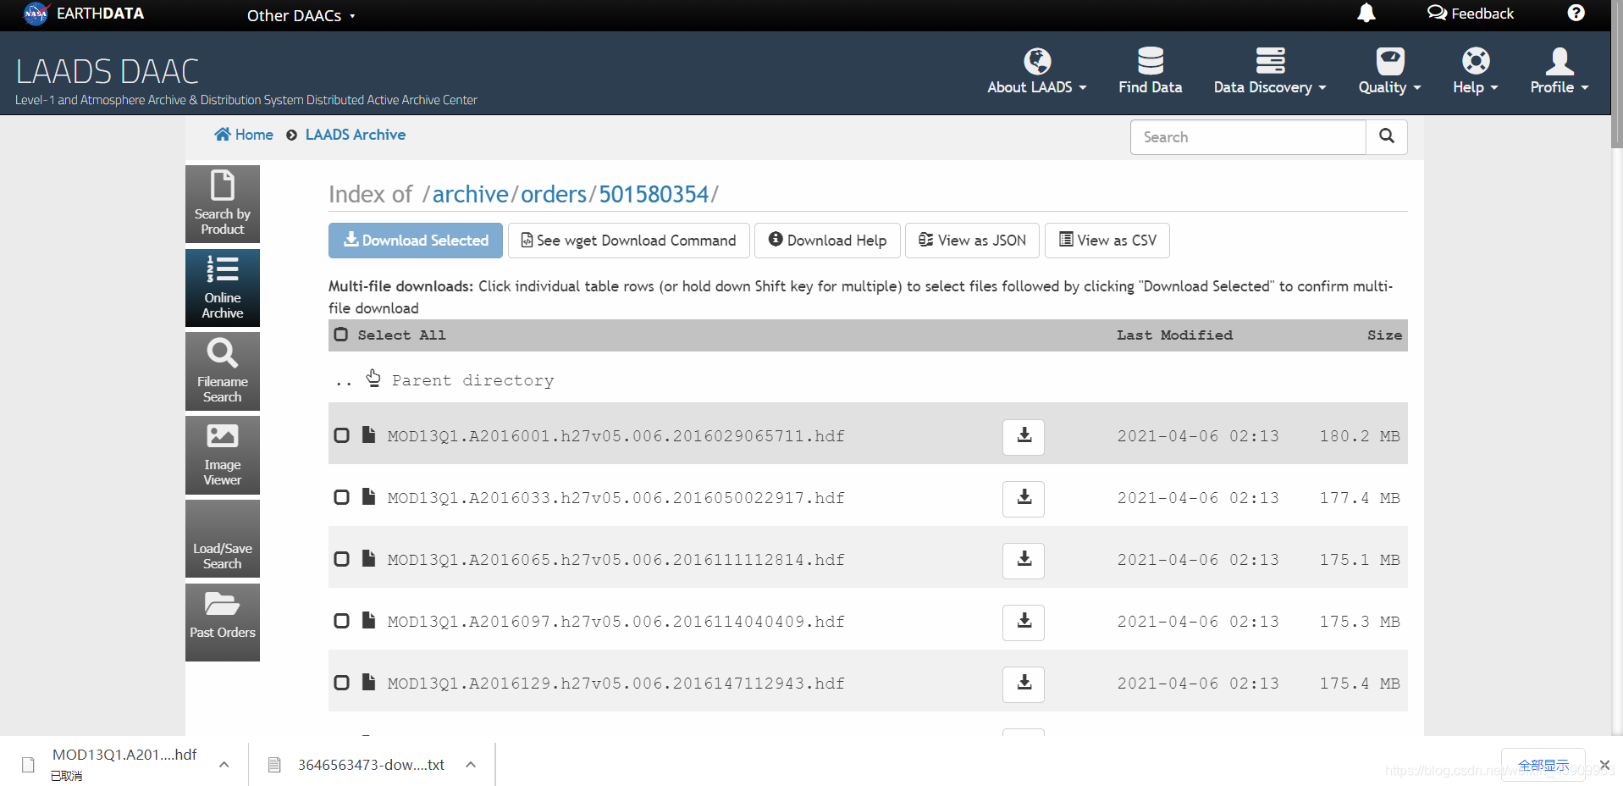
Task: Open MOD13Q1.A2016001 file name link
Action: (x=616, y=436)
